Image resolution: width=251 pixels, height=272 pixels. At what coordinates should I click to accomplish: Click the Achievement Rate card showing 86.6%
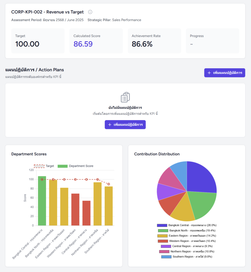pyautogui.click(x=154, y=41)
